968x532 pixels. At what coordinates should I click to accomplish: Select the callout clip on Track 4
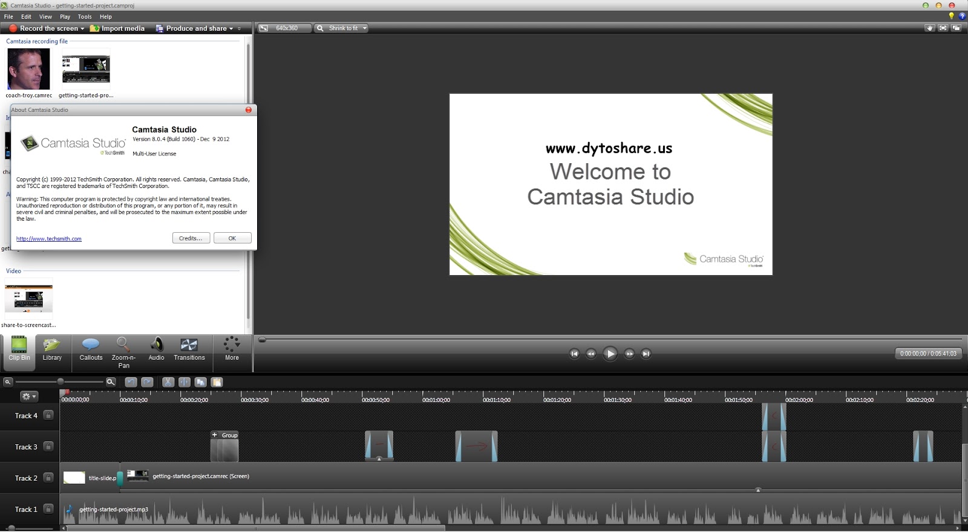coord(774,416)
